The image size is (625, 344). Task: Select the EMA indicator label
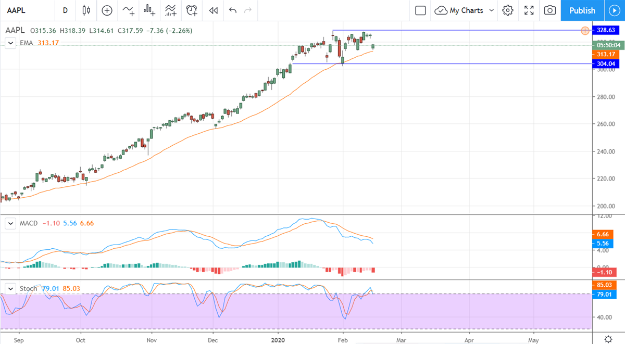click(26, 43)
